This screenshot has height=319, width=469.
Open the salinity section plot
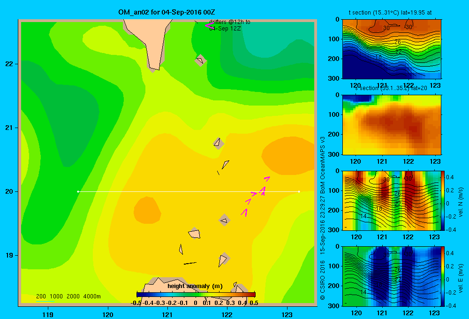[392, 125]
